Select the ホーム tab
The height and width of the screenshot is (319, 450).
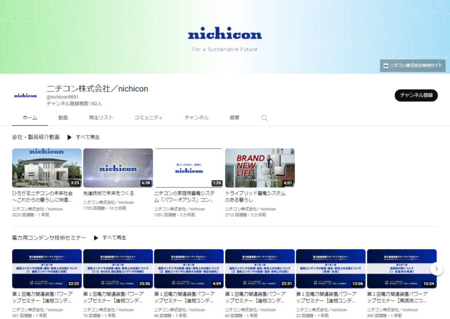click(x=30, y=117)
